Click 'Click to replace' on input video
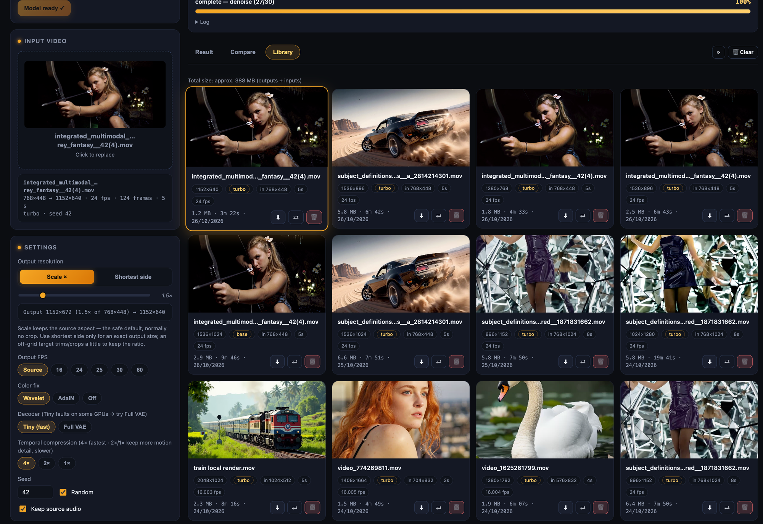The width and height of the screenshot is (763, 524). coord(95,155)
